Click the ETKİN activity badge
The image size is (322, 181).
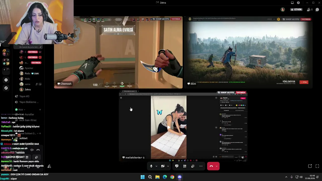click(296, 10)
